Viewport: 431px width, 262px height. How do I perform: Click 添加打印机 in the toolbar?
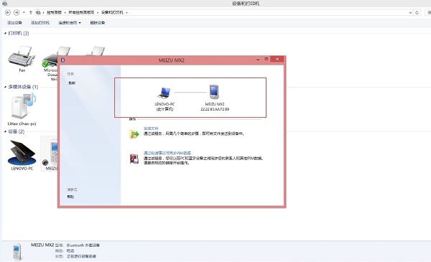click(40, 23)
